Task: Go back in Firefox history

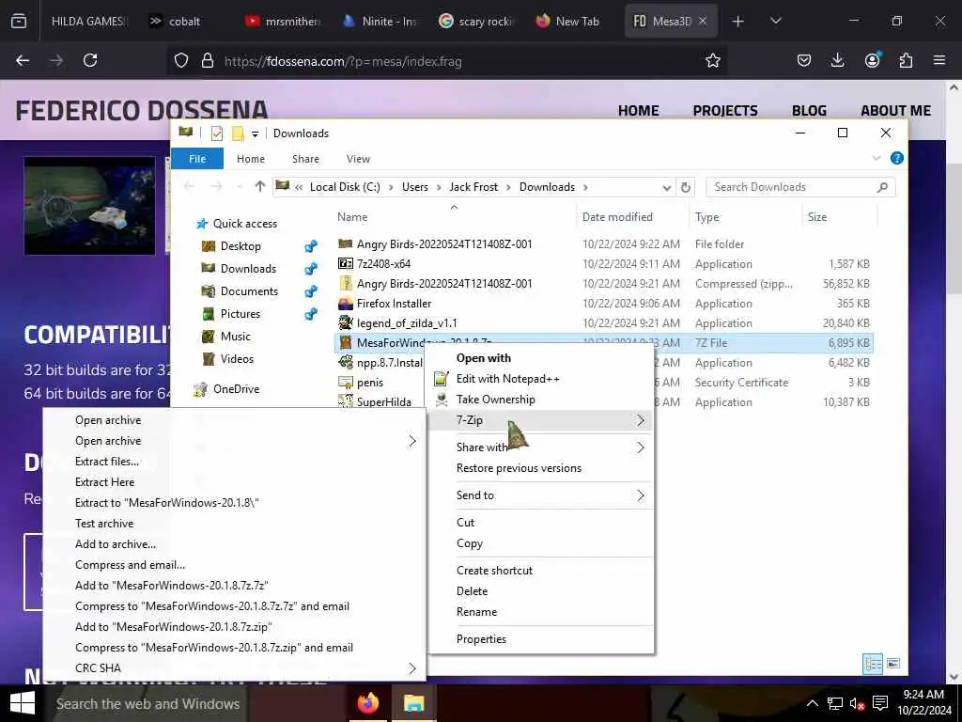Action: click(x=23, y=60)
